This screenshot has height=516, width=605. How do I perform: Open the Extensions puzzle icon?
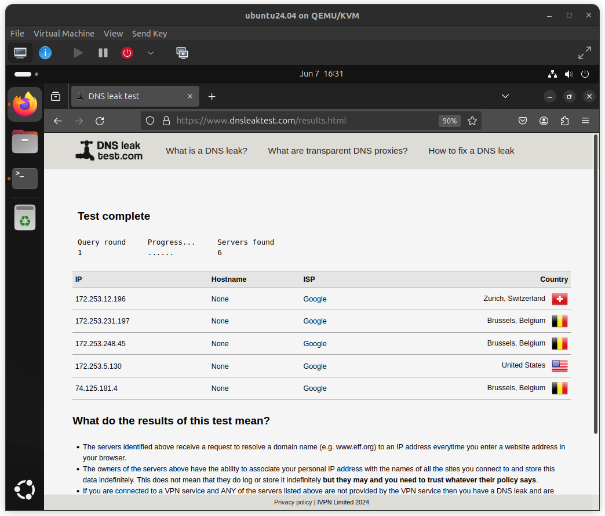564,121
